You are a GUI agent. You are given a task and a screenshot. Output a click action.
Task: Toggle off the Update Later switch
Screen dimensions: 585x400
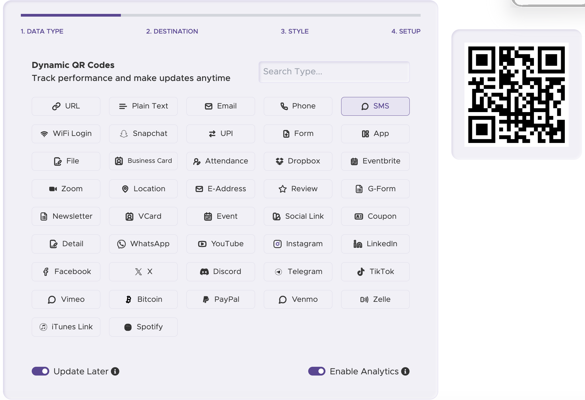[41, 372]
